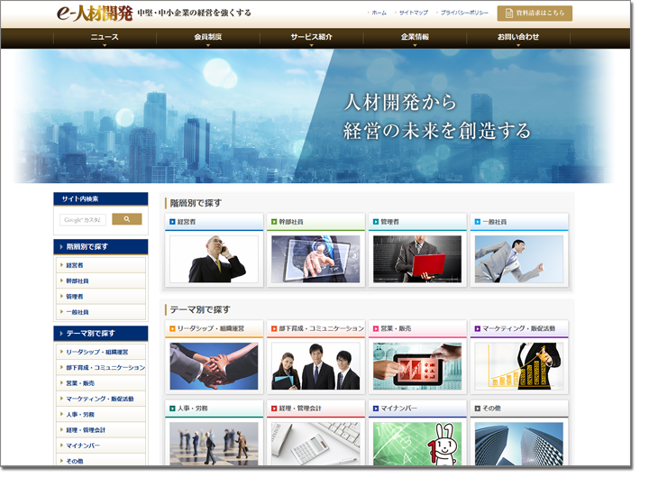The height and width of the screenshot is (478, 649).
Task: Click the 経営者 businessman phone thumbnail
Action: (214, 259)
